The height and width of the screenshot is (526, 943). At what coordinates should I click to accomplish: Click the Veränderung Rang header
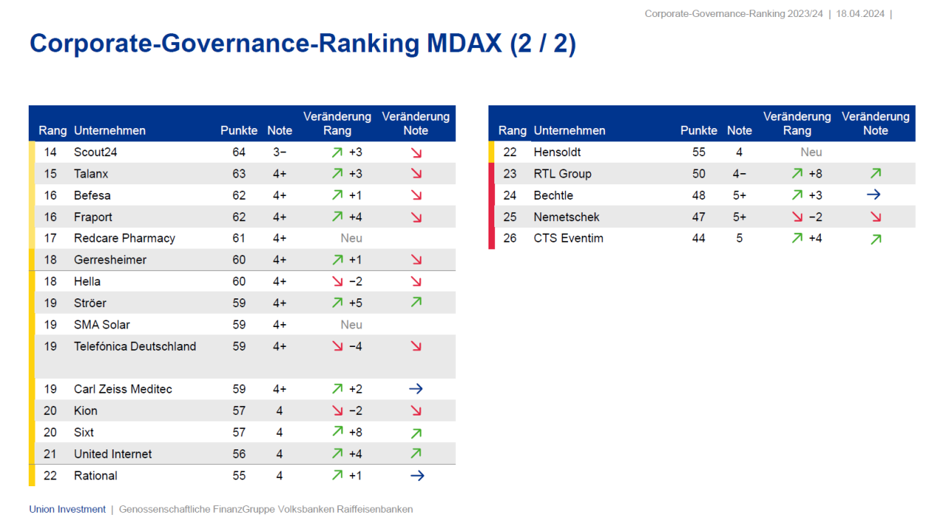(337, 123)
